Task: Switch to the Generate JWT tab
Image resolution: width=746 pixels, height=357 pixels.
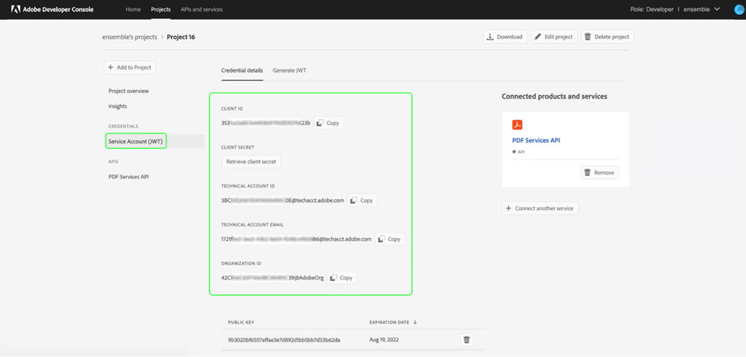Action: click(289, 70)
